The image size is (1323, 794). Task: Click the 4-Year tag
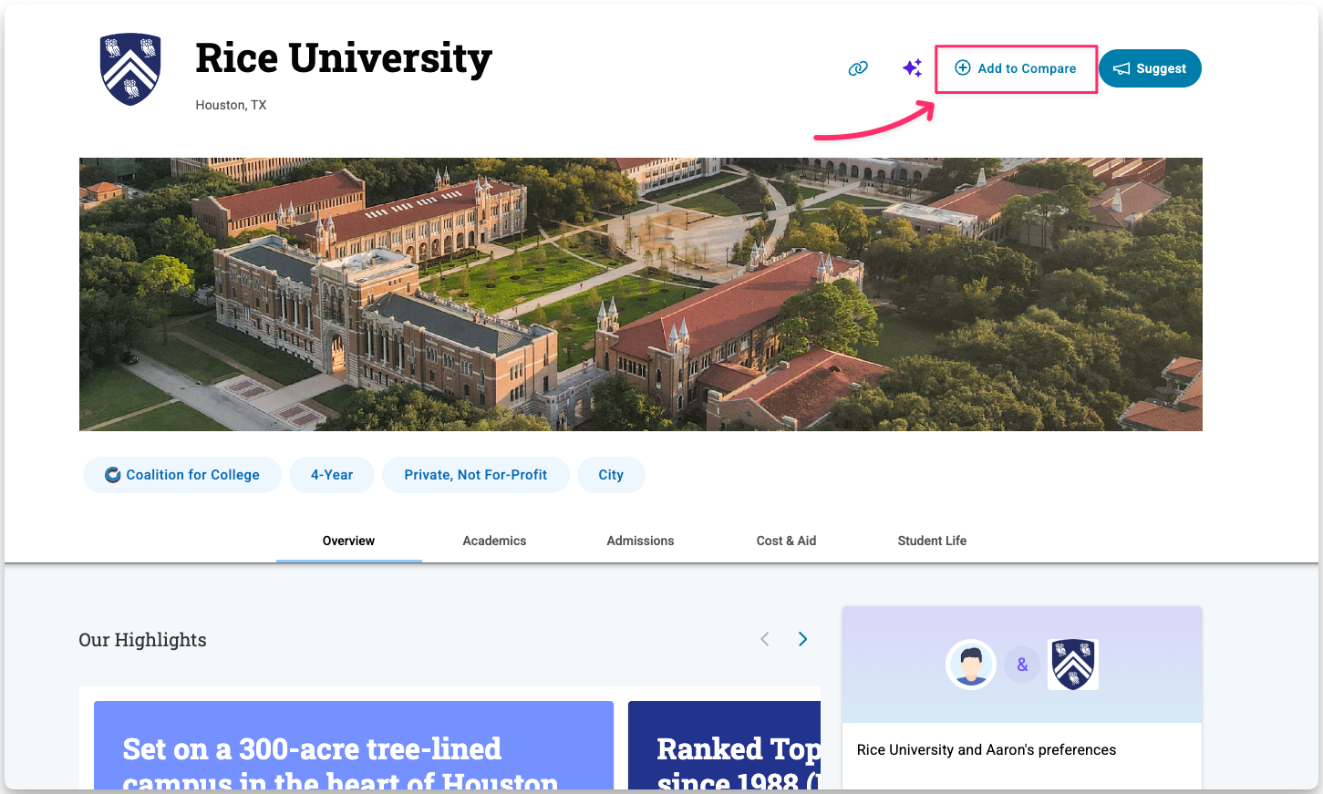pyautogui.click(x=332, y=475)
